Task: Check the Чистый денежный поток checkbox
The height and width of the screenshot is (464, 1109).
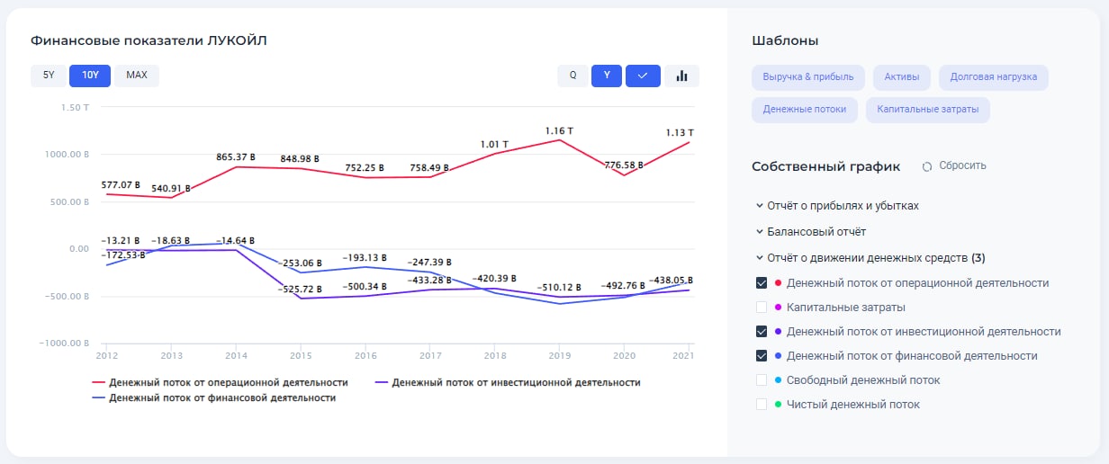Action: (762, 405)
